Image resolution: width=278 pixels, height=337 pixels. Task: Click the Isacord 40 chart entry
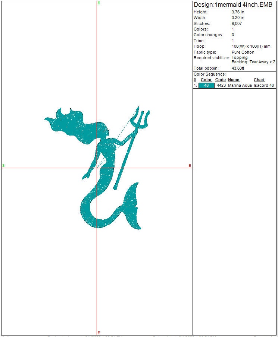pyautogui.click(x=264, y=86)
